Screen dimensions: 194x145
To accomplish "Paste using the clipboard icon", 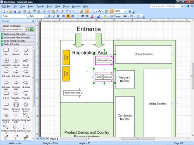I will click(53, 11).
